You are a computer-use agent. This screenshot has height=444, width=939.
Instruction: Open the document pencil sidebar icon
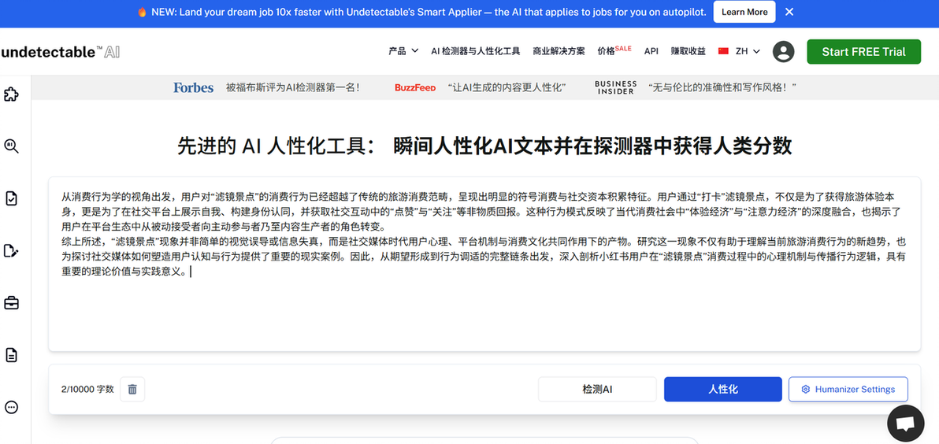coord(11,250)
